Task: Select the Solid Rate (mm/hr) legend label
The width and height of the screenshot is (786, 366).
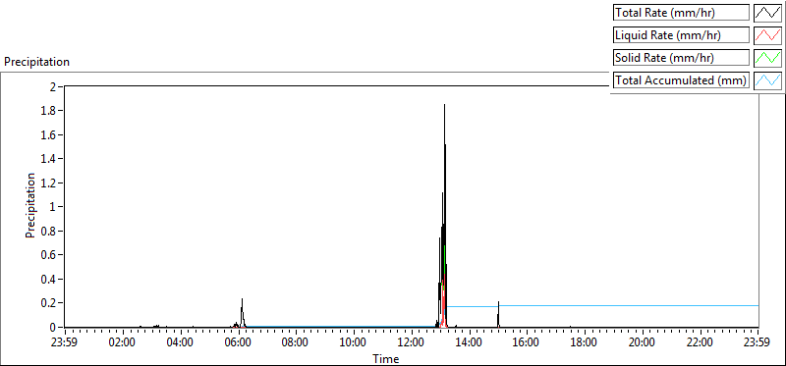Action: point(681,58)
